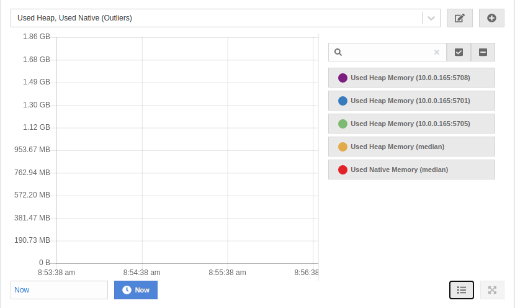515x308 pixels.
Task: Click the deselect all series minus icon
Action: point(483,52)
